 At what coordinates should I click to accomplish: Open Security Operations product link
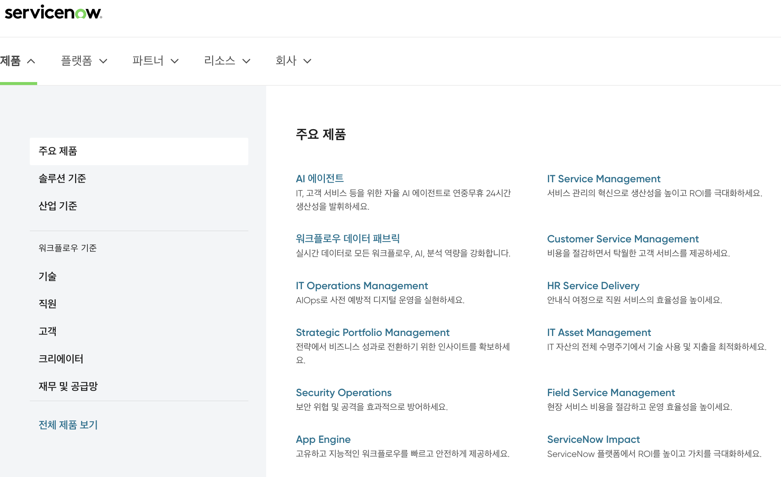coord(343,393)
